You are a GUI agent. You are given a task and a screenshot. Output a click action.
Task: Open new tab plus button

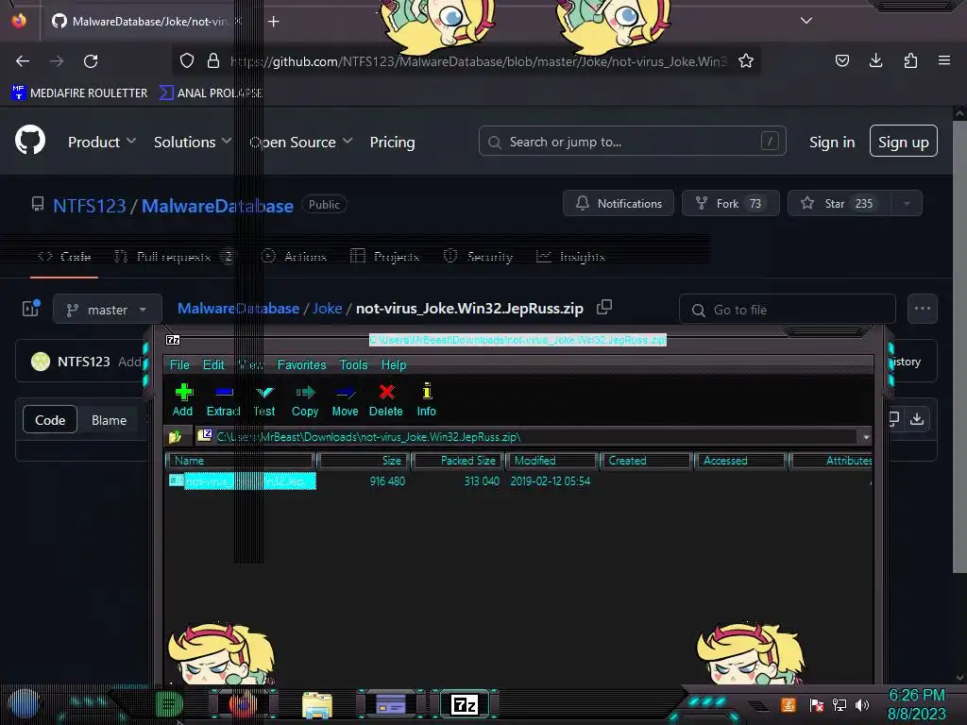274,22
